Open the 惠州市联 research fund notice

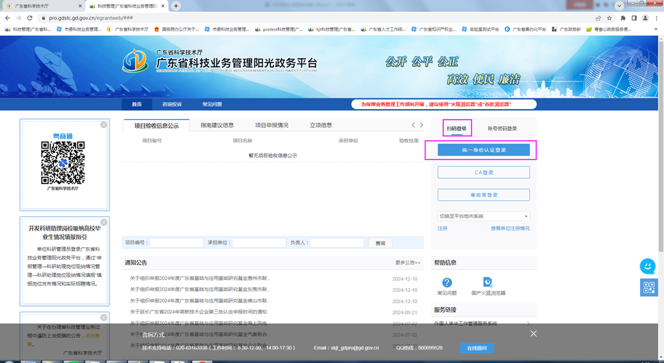(x=201, y=279)
